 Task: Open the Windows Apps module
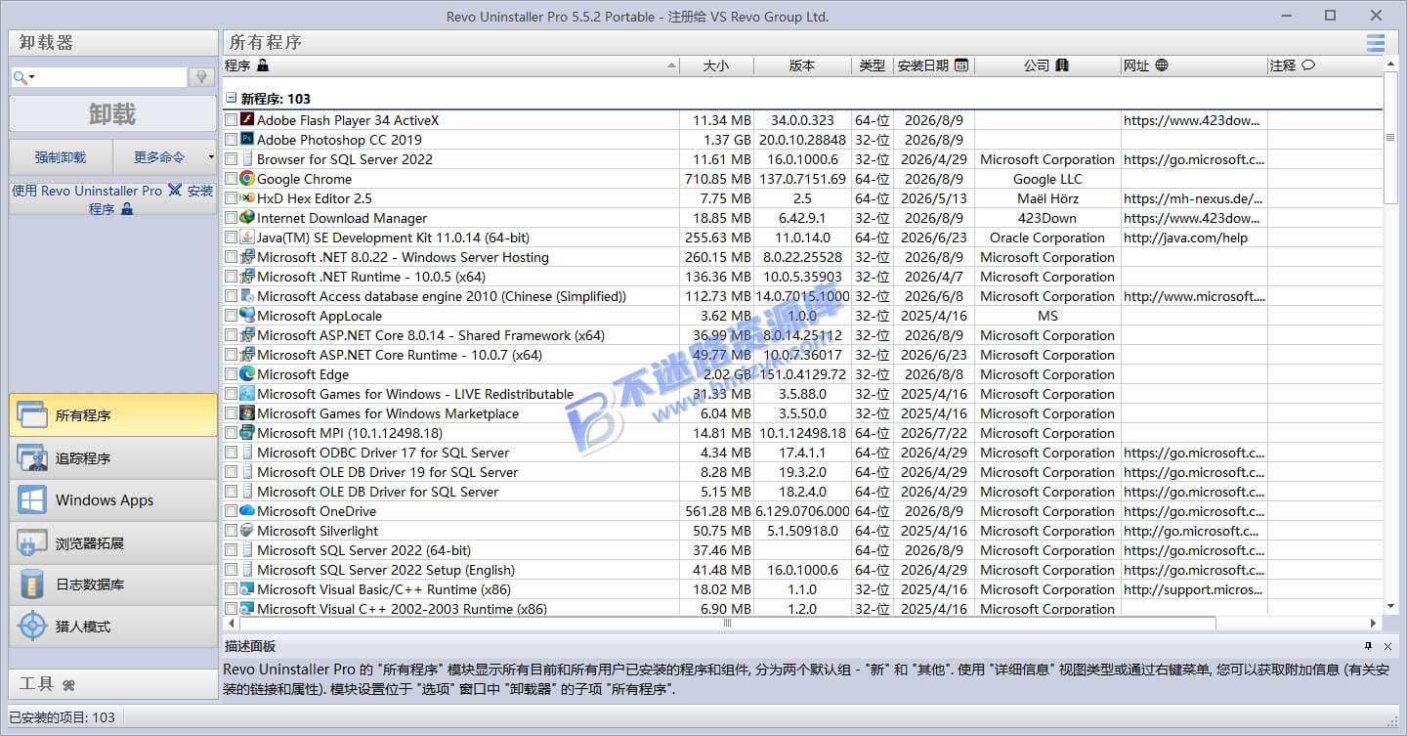point(112,500)
